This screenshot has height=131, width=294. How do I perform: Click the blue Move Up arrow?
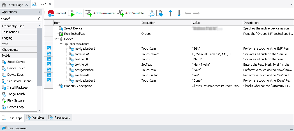coord(170,13)
